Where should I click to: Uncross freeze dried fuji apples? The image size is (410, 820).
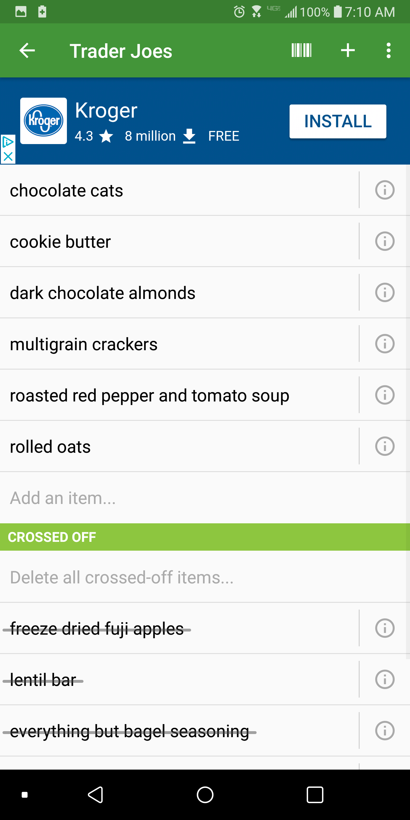127,628
